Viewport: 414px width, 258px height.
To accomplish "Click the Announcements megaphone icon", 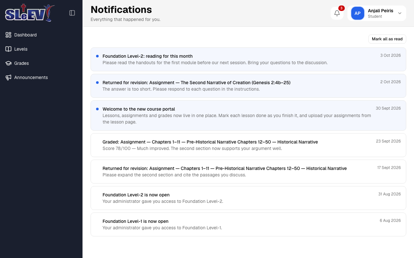I will [8, 77].
